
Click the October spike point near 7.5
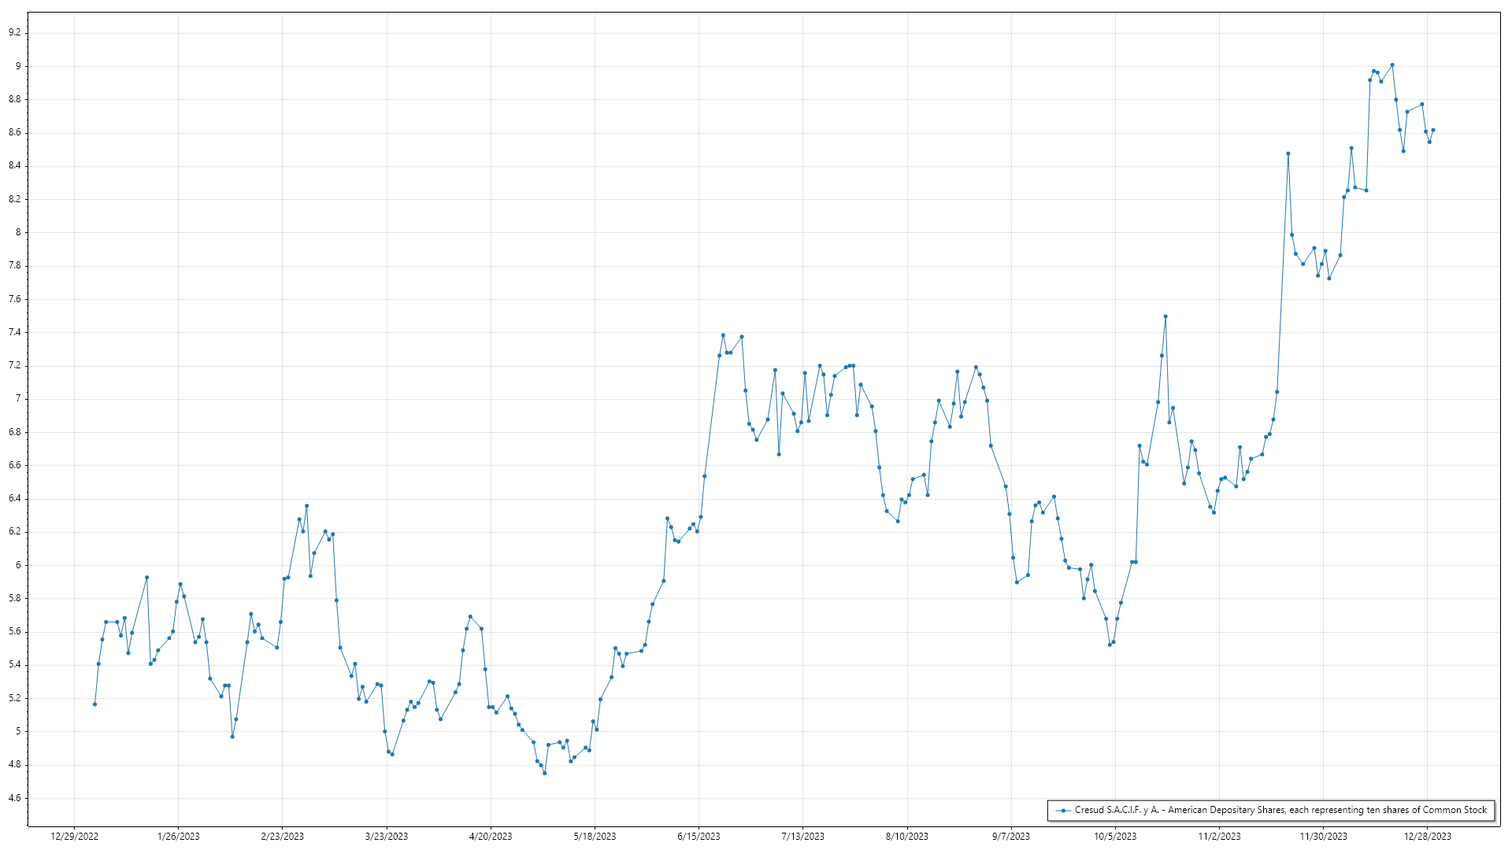[1165, 316]
